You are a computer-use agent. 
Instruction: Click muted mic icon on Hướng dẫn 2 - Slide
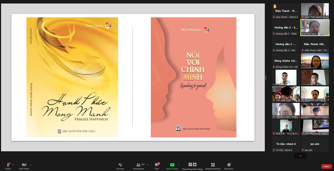coord(274,34)
